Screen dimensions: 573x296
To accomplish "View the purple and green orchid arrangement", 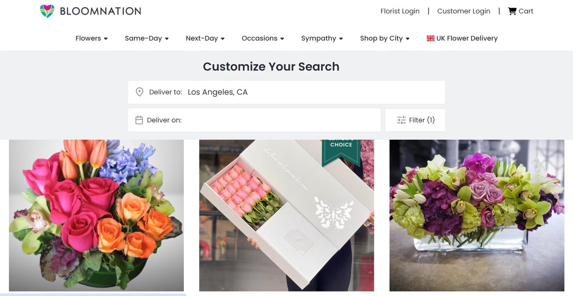I will pyautogui.click(x=477, y=215).
